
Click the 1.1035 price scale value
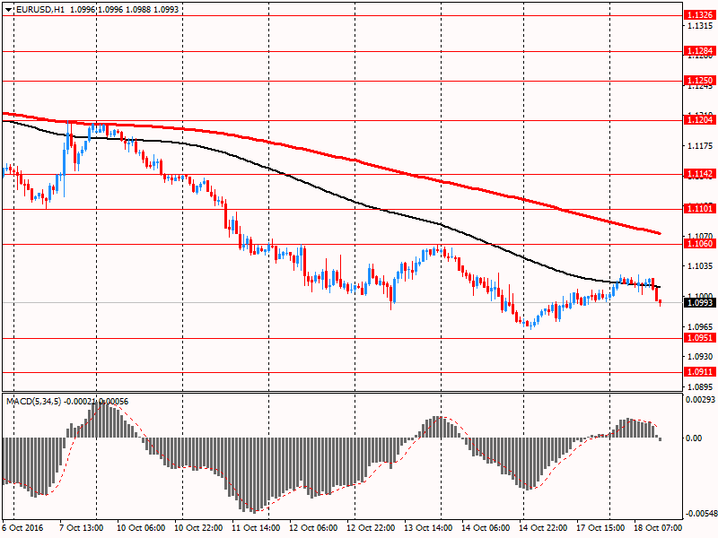(x=700, y=266)
